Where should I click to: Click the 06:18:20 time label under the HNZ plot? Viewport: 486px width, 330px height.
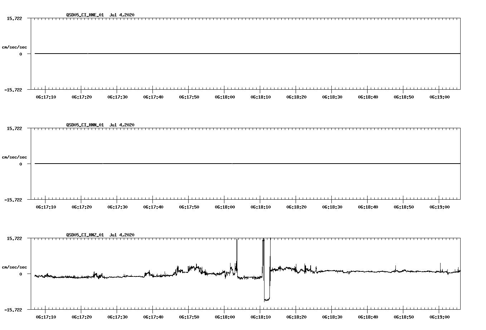point(296,317)
